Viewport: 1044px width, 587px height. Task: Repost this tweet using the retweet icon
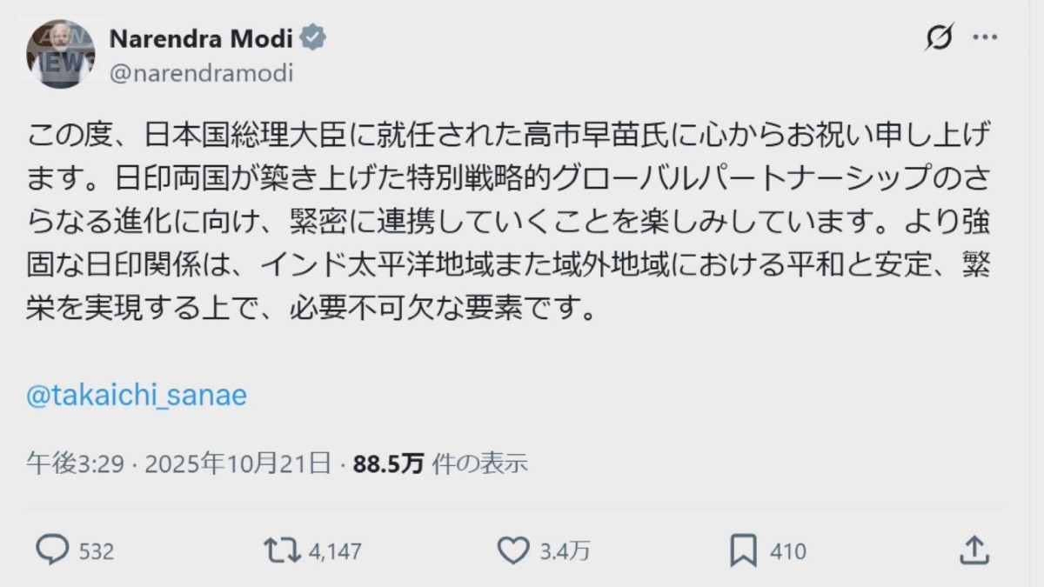282,550
